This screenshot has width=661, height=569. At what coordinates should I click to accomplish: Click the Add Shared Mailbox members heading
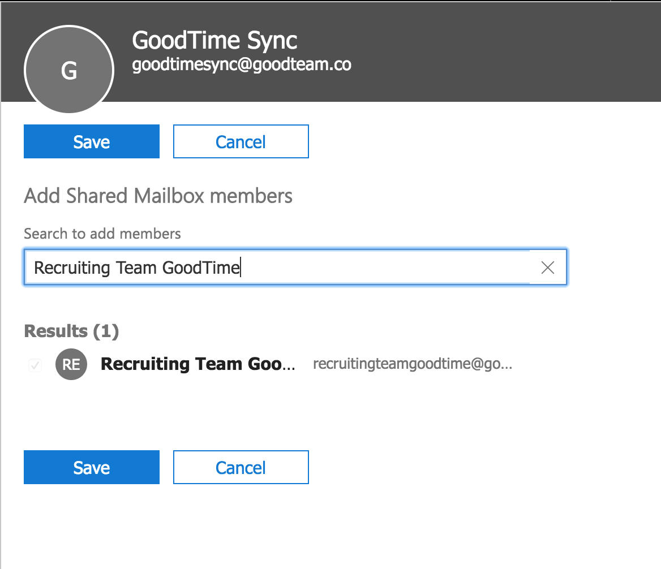tap(157, 196)
